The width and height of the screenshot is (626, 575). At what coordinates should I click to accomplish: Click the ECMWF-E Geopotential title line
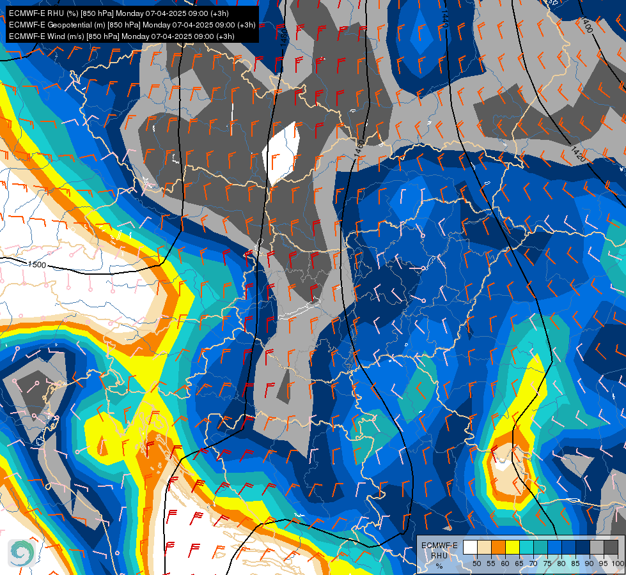[132, 25]
